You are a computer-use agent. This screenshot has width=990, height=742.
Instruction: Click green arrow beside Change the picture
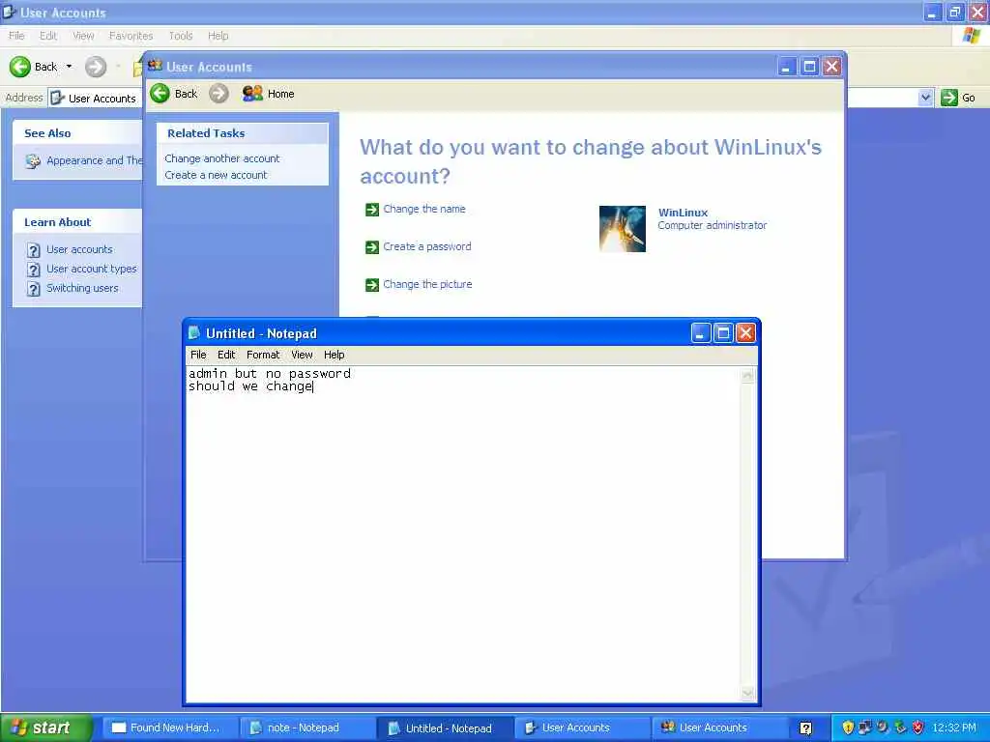pyautogui.click(x=372, y=285)
